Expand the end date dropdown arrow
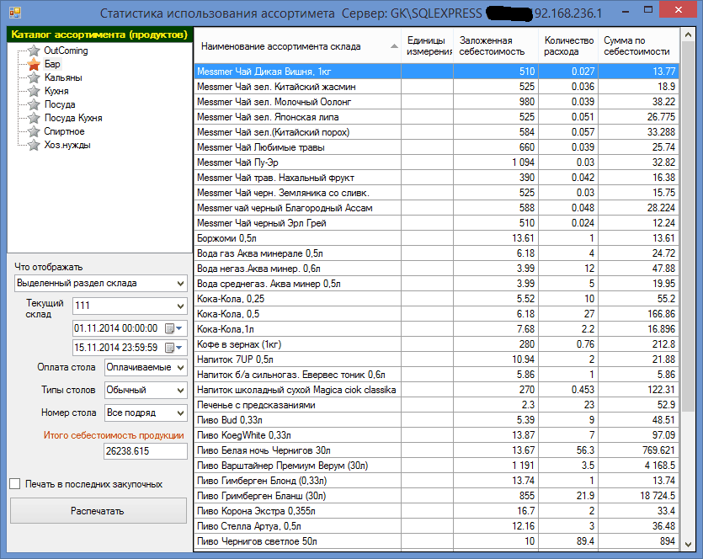 (179, 348)
